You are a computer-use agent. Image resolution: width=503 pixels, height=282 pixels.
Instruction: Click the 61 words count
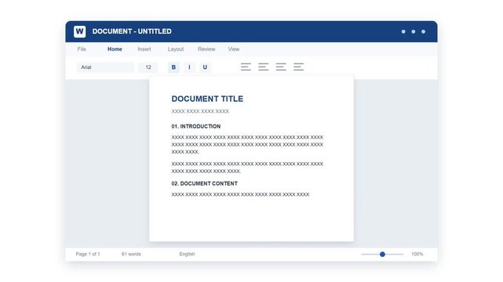click(131, 254)
